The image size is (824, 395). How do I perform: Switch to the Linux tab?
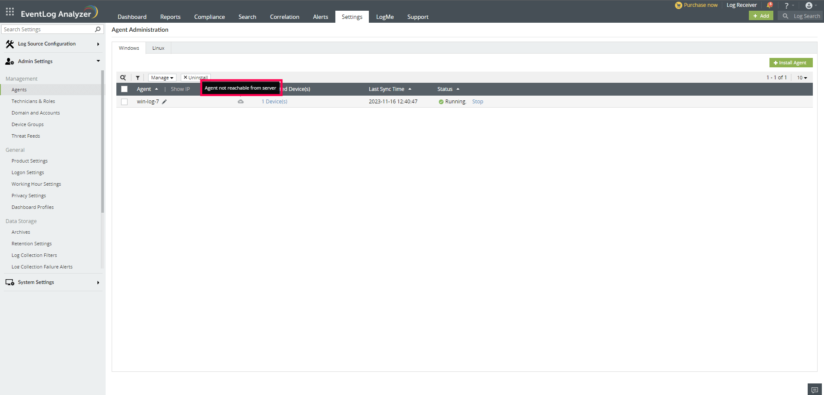click(158, 48)
